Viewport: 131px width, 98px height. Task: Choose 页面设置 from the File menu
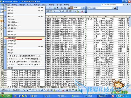coord(24,38)
